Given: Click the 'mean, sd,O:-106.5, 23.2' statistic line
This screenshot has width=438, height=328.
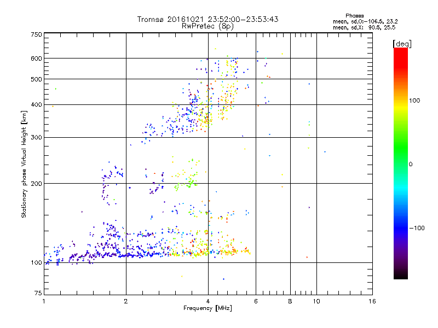Looking at the screenshot, I should [365, 21].
